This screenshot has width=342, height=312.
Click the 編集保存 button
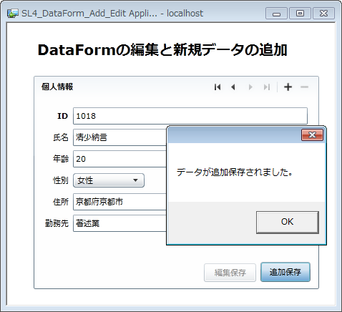pos(230,273)
